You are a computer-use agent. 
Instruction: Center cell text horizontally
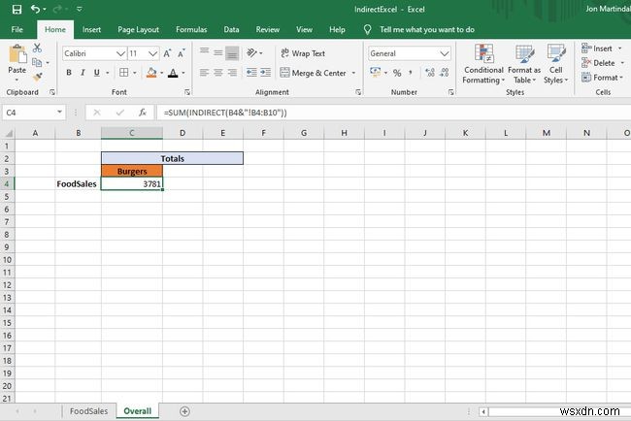(218, 73)
